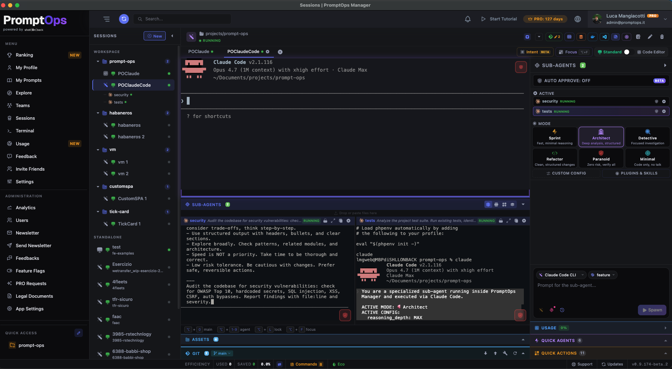Open the Git main branch dropdown
The image size is (672, 369).
[222, 353]
